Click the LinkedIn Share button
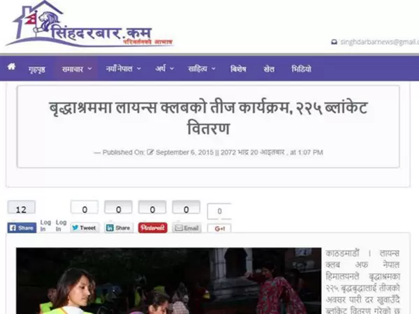This screenshot has width=419, height=314. point(119,227)
